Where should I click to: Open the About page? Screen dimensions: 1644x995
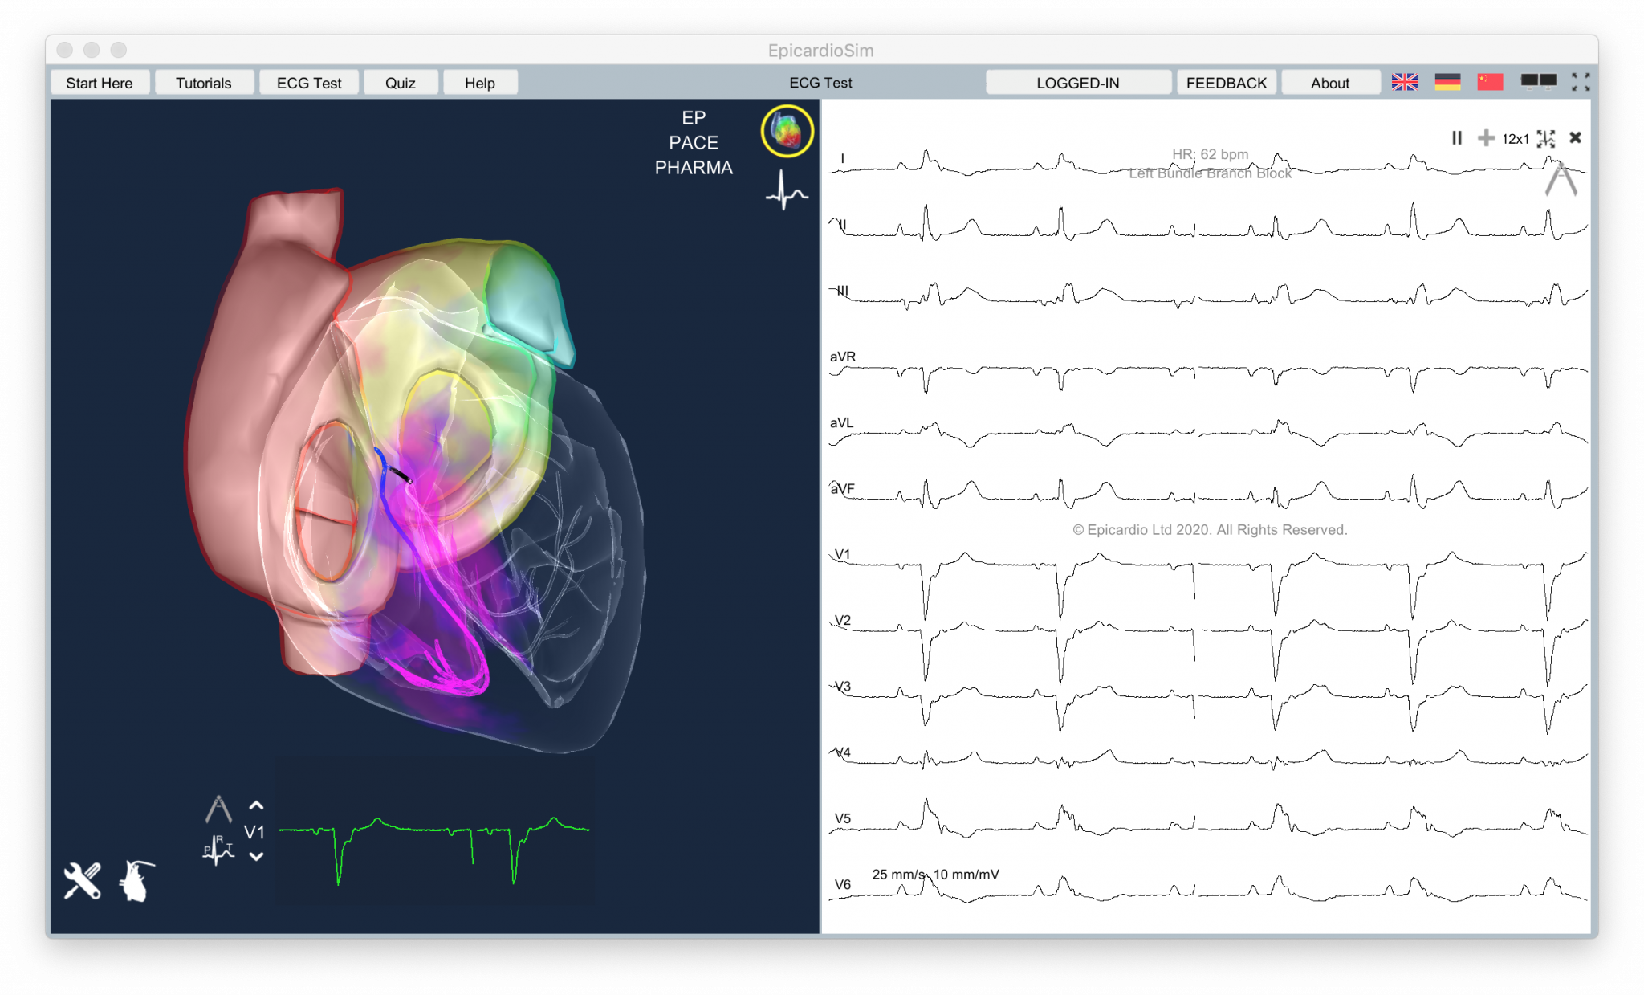[x=1329, y=82]
